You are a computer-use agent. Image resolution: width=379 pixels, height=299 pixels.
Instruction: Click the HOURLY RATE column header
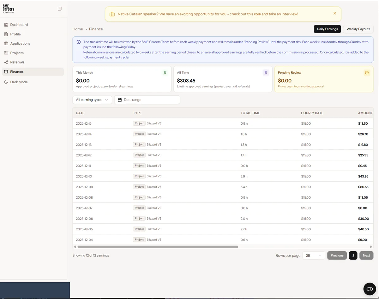coord(312,113)
